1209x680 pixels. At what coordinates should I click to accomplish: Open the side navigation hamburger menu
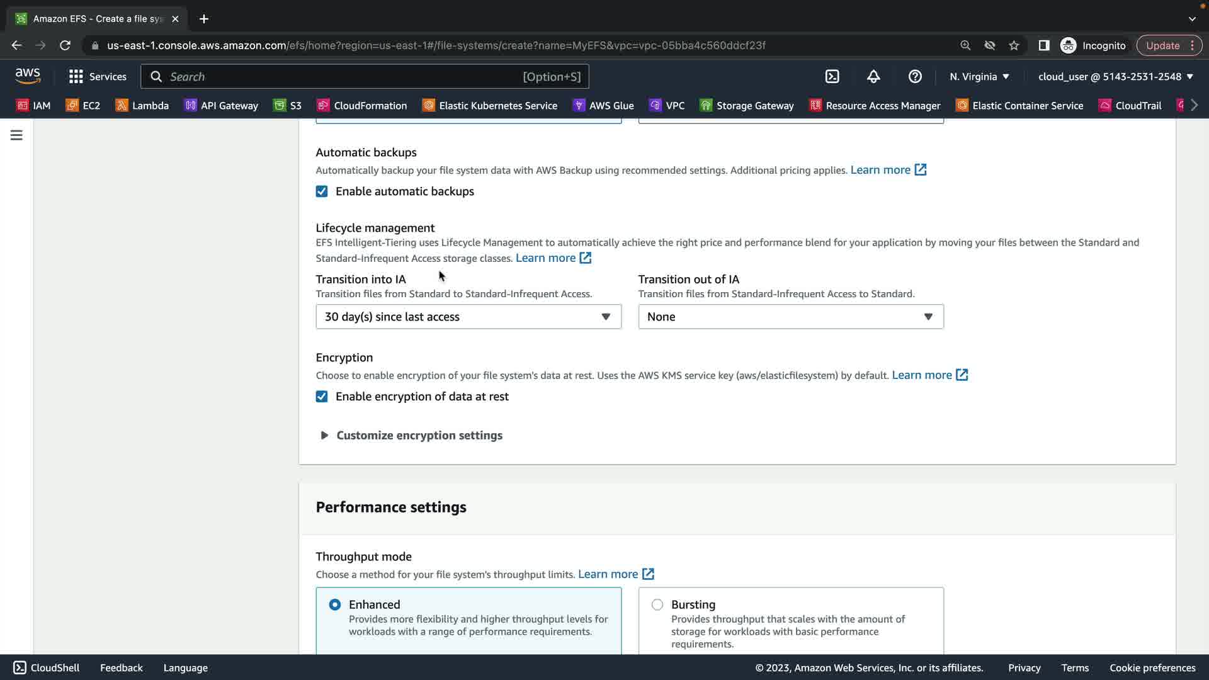[16, 135]
